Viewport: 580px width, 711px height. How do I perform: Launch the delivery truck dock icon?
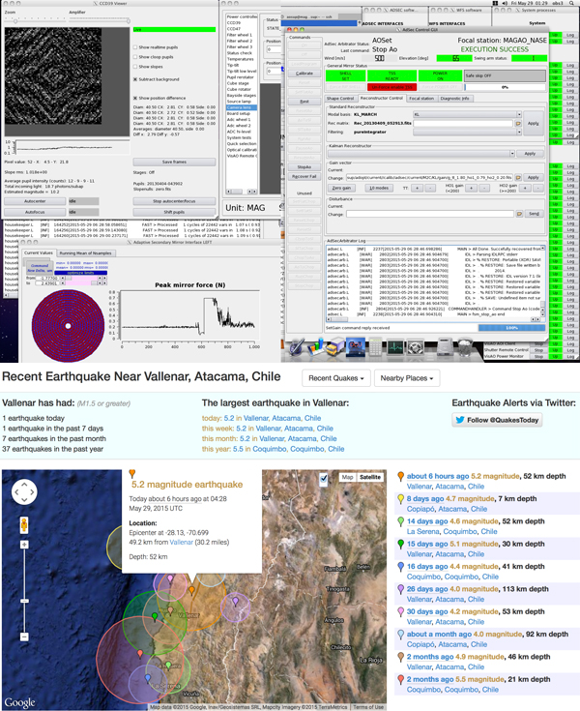point(335,348)
